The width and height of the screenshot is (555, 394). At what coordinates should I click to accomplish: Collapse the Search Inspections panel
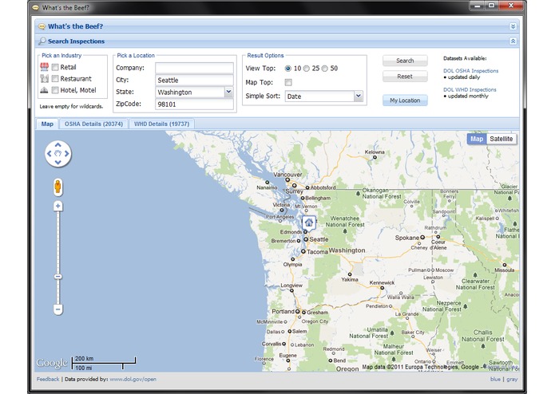pos(513,41)
